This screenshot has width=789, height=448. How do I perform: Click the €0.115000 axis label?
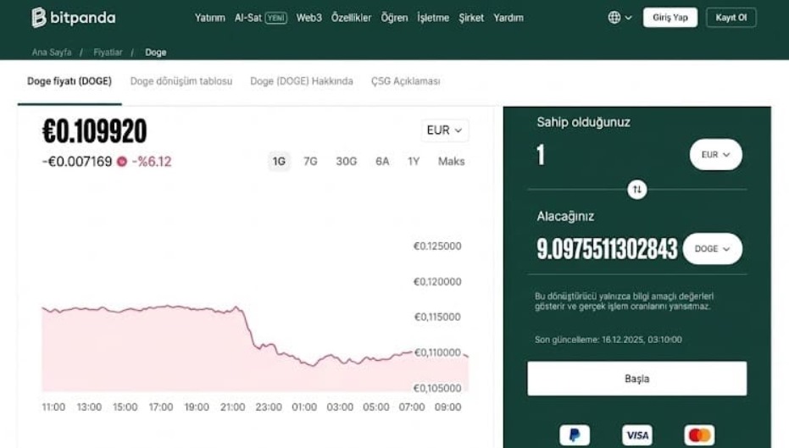tap(437, 317)
